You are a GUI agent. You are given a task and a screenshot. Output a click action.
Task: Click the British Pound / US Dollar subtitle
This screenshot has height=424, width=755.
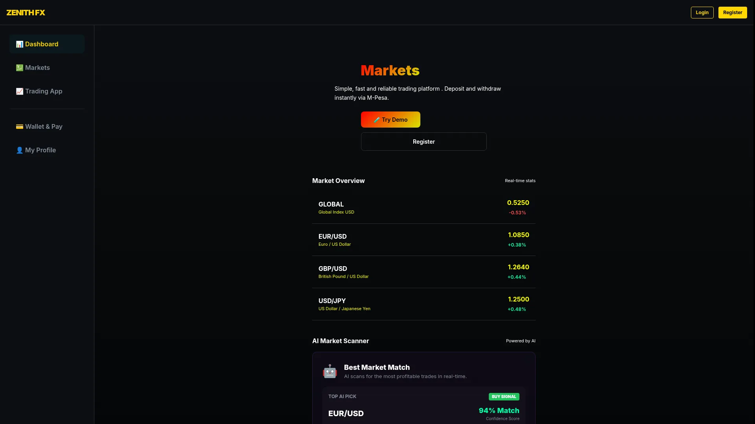click(x=343, y=277)
